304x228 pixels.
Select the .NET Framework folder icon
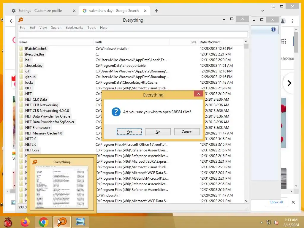click(x=21, y=128)
